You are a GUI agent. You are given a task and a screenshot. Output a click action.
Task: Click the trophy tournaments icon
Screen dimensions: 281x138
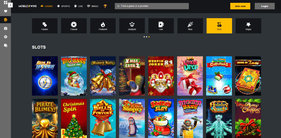coord(105,6)
